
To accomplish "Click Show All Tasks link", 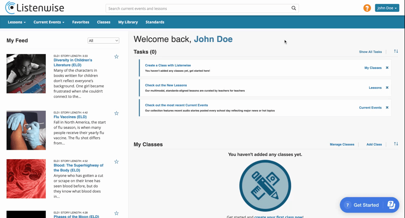I will click(370, 52).
